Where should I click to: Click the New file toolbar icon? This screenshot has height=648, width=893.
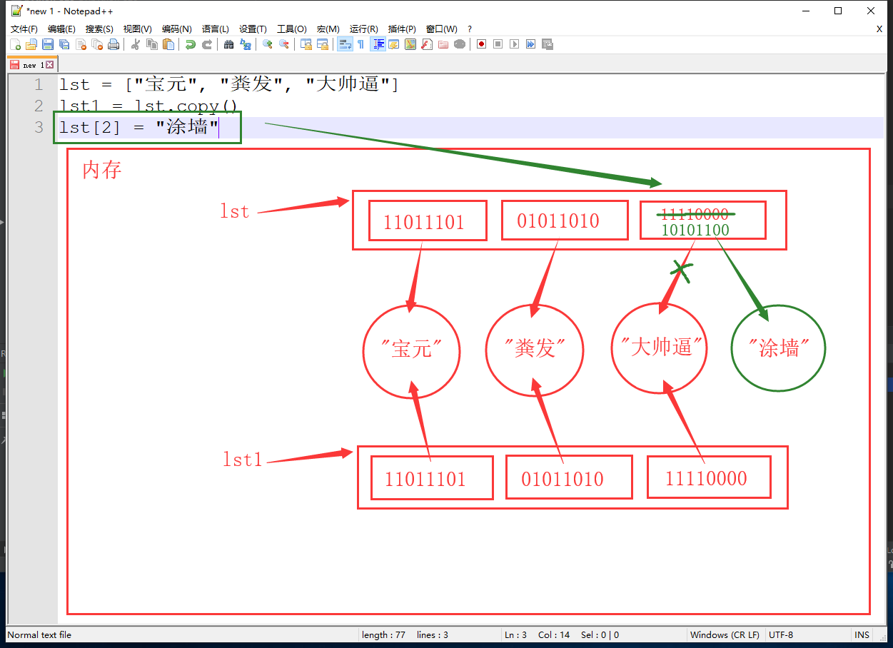(15, 44)
